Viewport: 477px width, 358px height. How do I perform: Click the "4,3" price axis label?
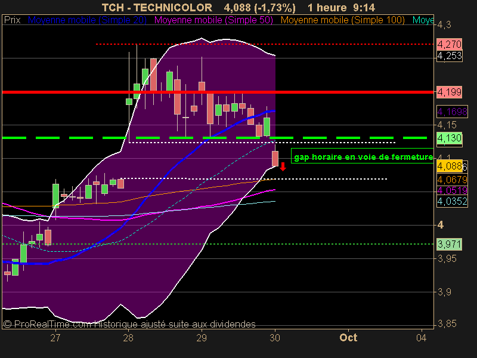(444, 24)
